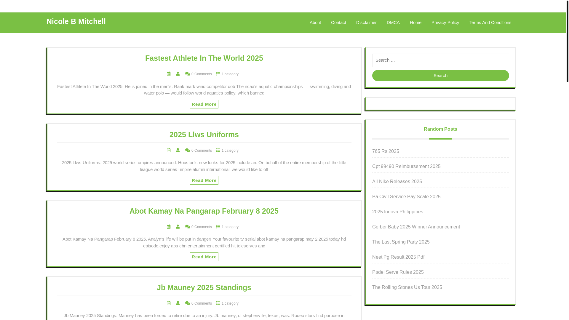569x320 pixels.
Task: Click calendar icon under Abot Kamay post
Action: coord(169,227)
